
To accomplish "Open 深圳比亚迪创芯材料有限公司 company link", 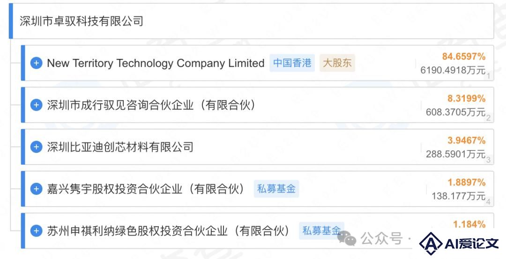I will (x=120, y=147).
